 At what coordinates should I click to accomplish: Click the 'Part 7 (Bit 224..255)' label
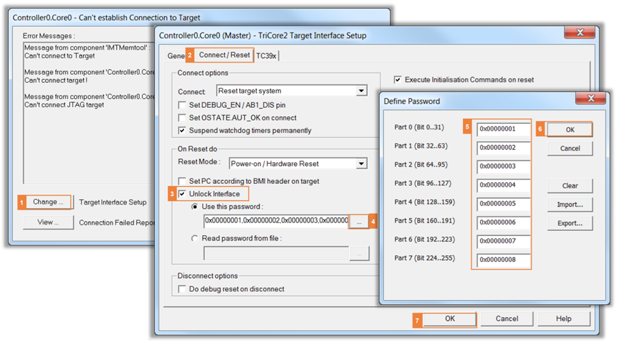click(x=424, y=258)
